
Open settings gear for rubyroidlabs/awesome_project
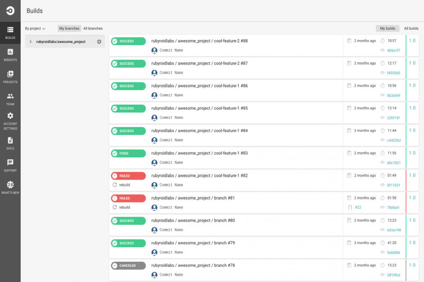[x=99, y=42]
